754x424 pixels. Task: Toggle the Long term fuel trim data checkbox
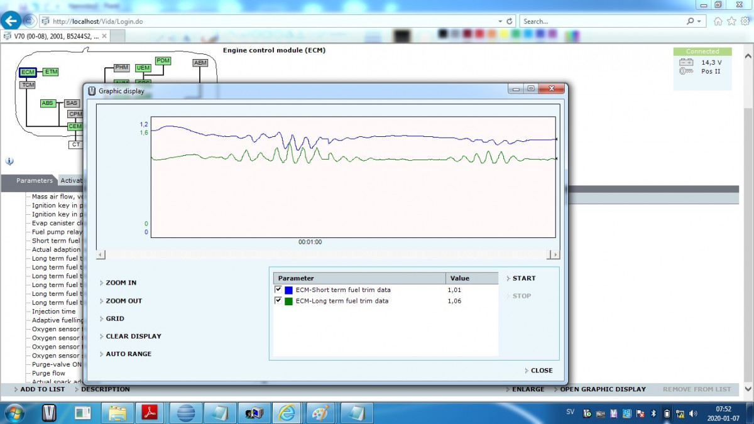click(278, 301)
